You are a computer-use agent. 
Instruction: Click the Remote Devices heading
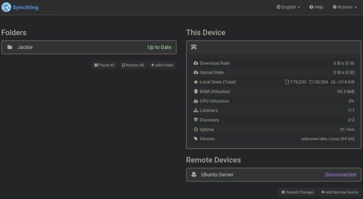pos(213,160)
